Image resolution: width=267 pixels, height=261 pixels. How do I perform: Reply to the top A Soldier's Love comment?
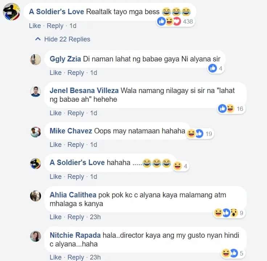(55, 26)
